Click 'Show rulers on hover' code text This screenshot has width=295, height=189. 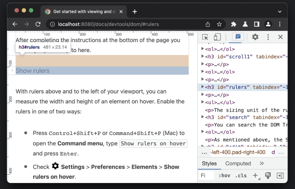[x=153, y=144]
